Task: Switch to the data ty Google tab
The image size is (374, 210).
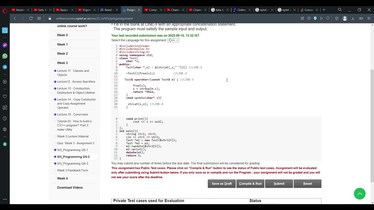Action: tap(220, 10)
